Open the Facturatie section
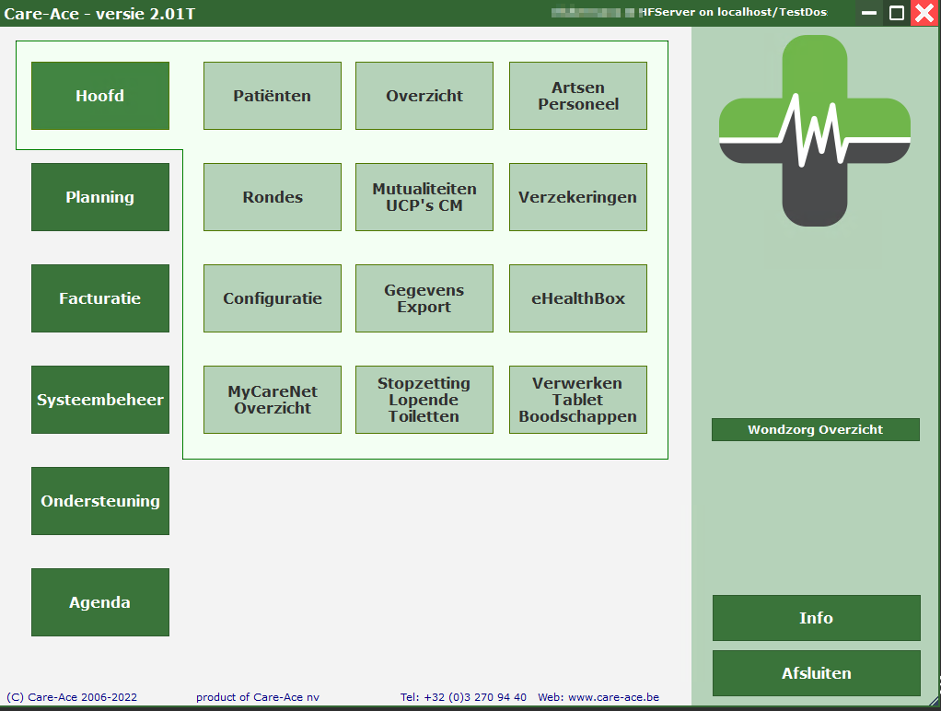The height and width of the screenshot is (711, 941). click(100, 298)
